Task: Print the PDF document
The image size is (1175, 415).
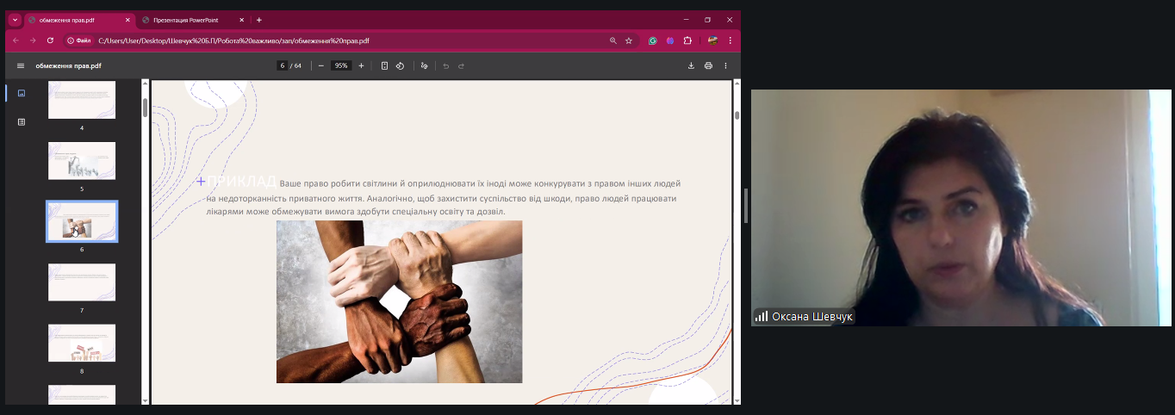Action: click(708, 65)
